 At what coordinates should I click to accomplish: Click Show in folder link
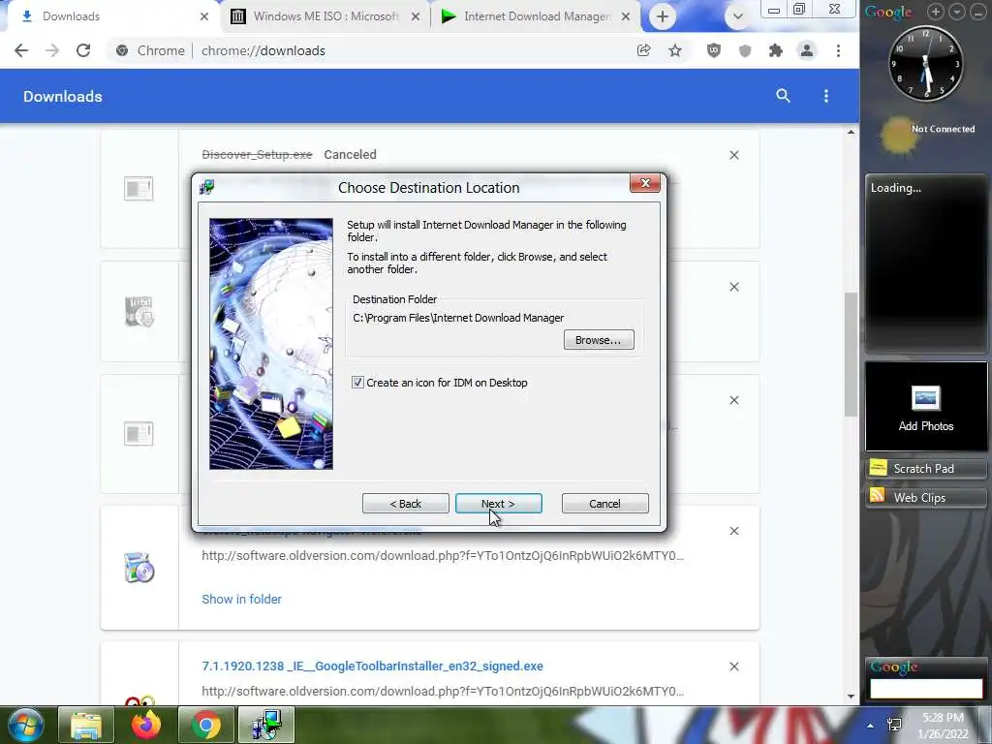pos(241,599)
